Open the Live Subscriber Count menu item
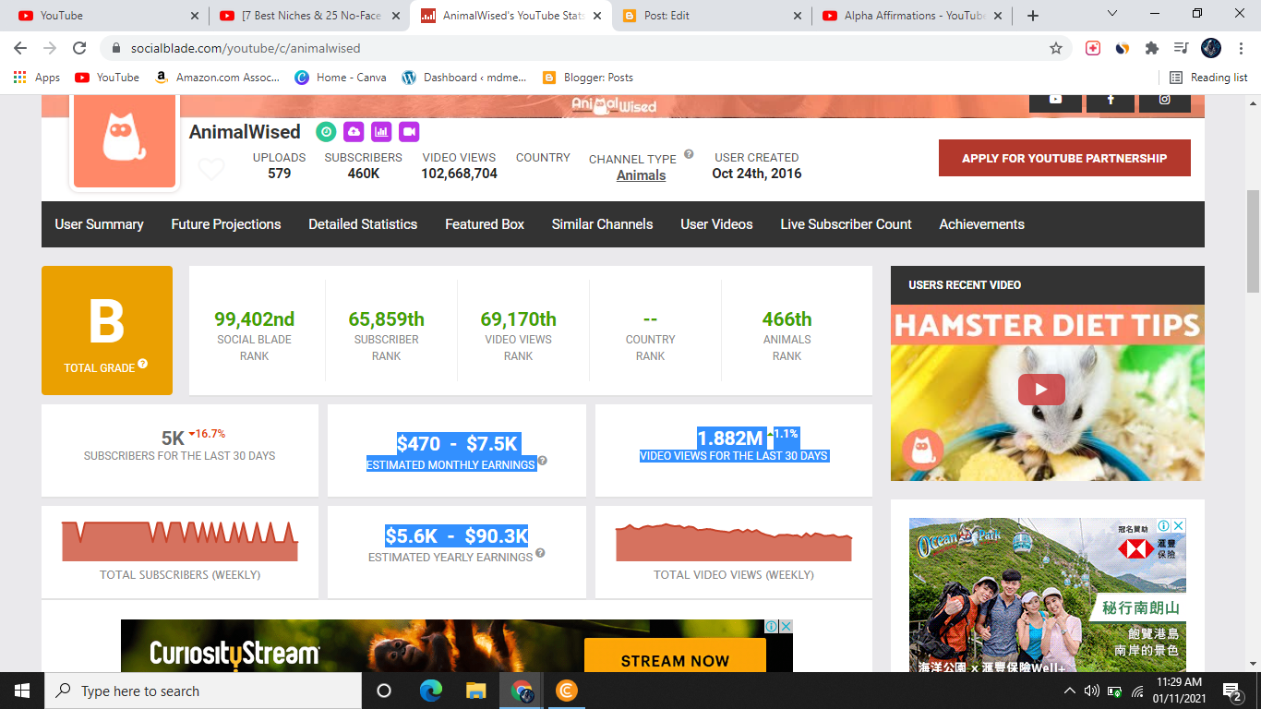 click(846, 224)
